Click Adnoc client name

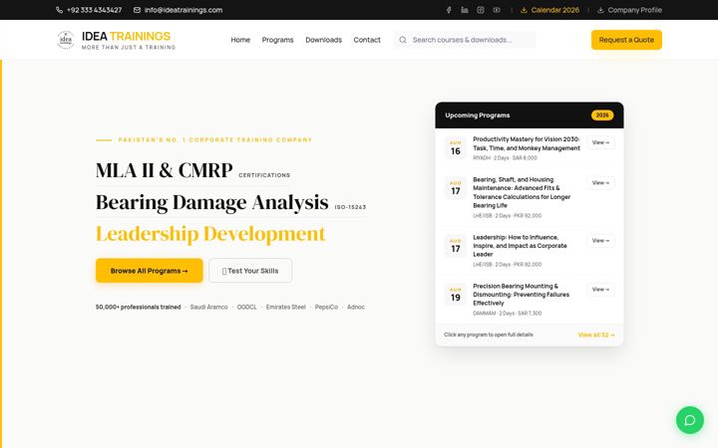(x=356, y=308)
